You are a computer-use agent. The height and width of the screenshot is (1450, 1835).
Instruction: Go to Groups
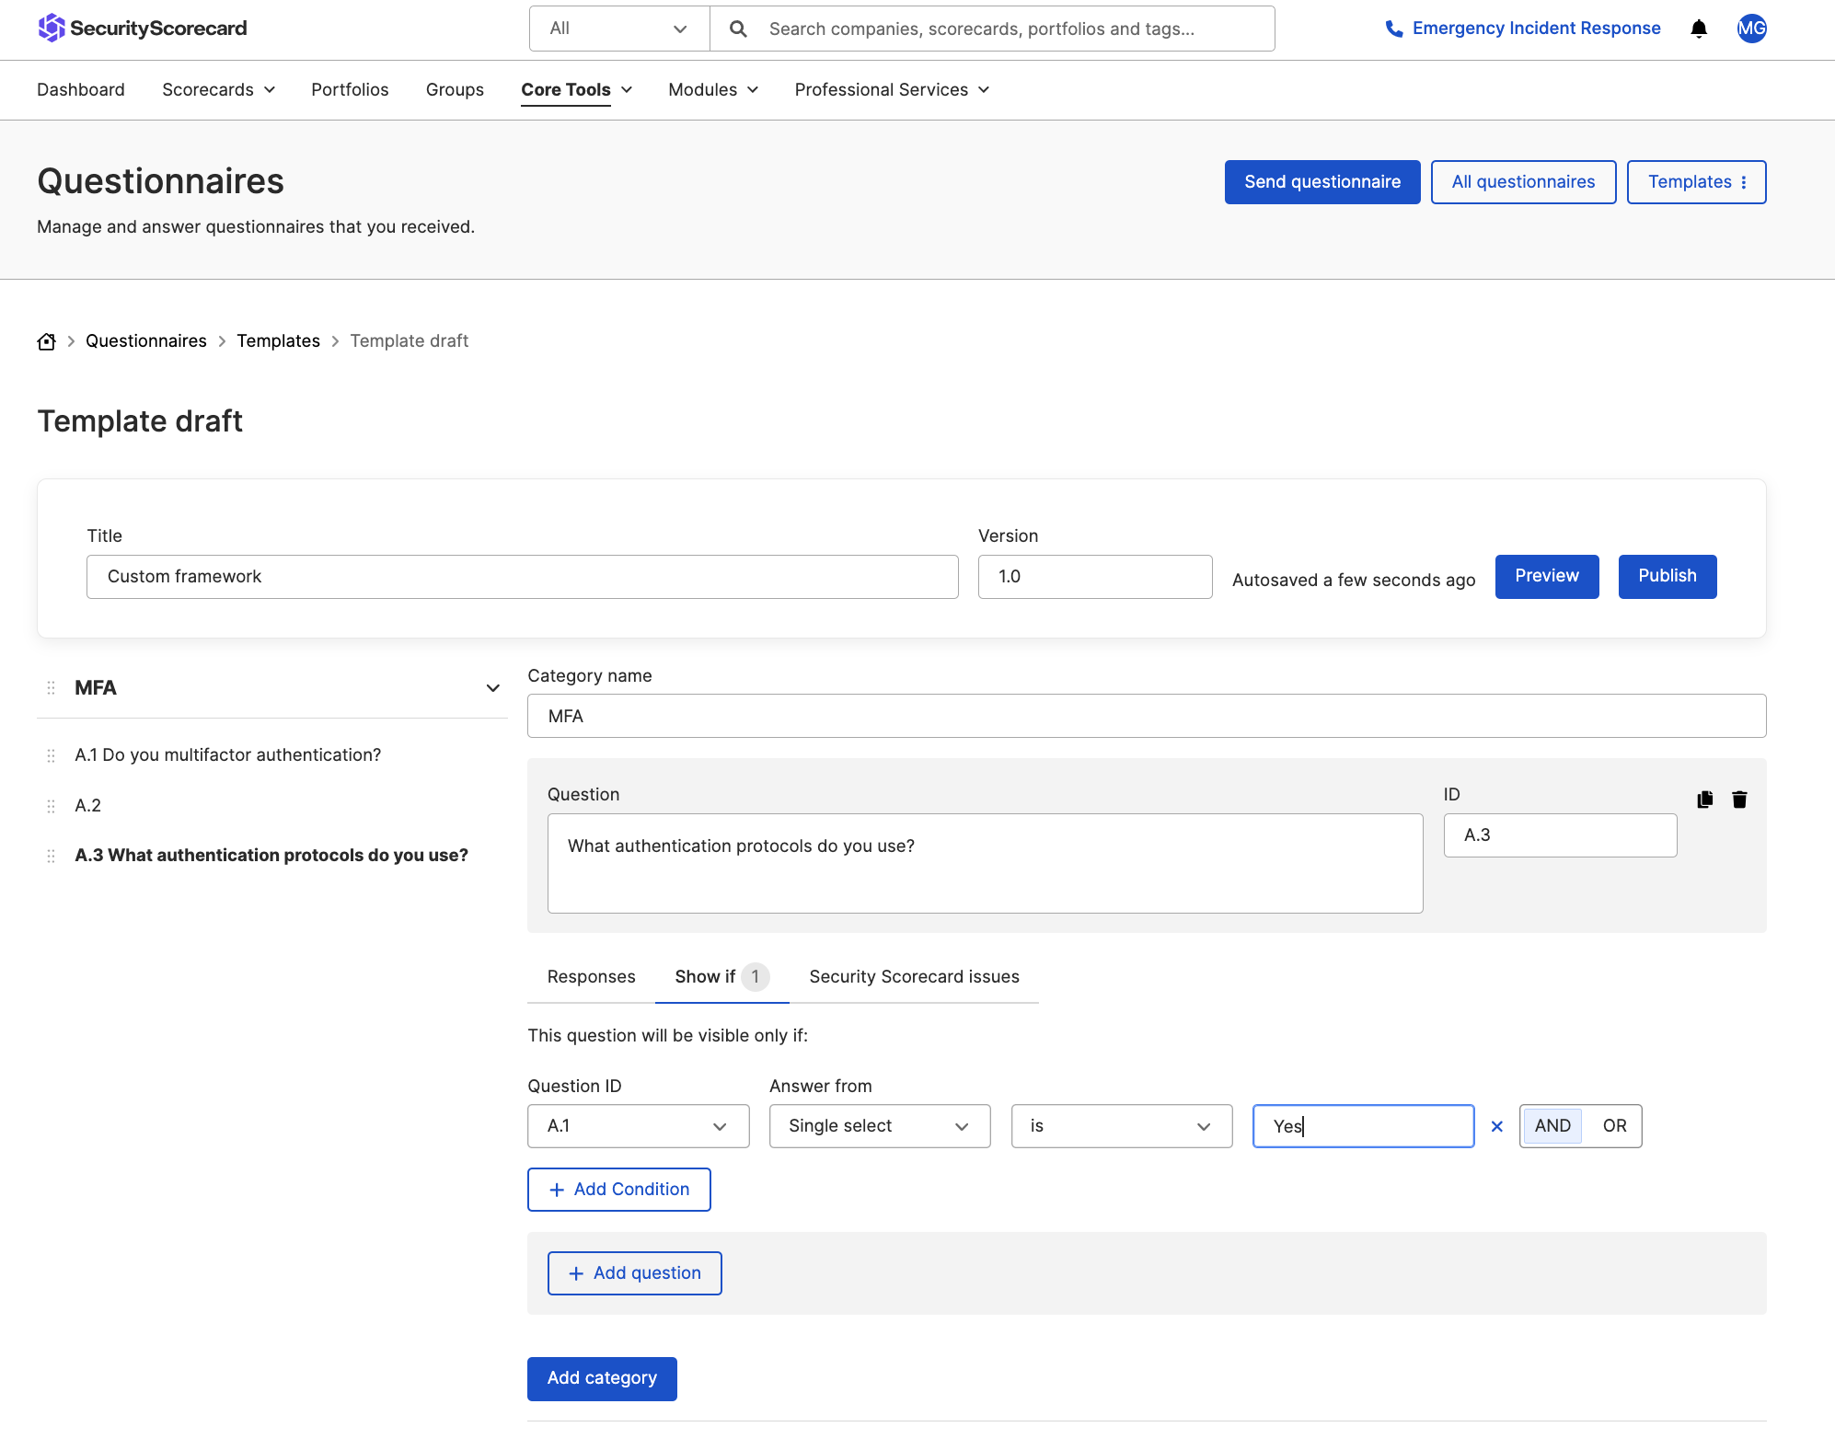[x=455, y=89]
